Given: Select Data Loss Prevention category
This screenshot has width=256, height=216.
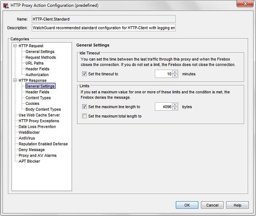Looking at the screenshot, I should click(37, 126).
